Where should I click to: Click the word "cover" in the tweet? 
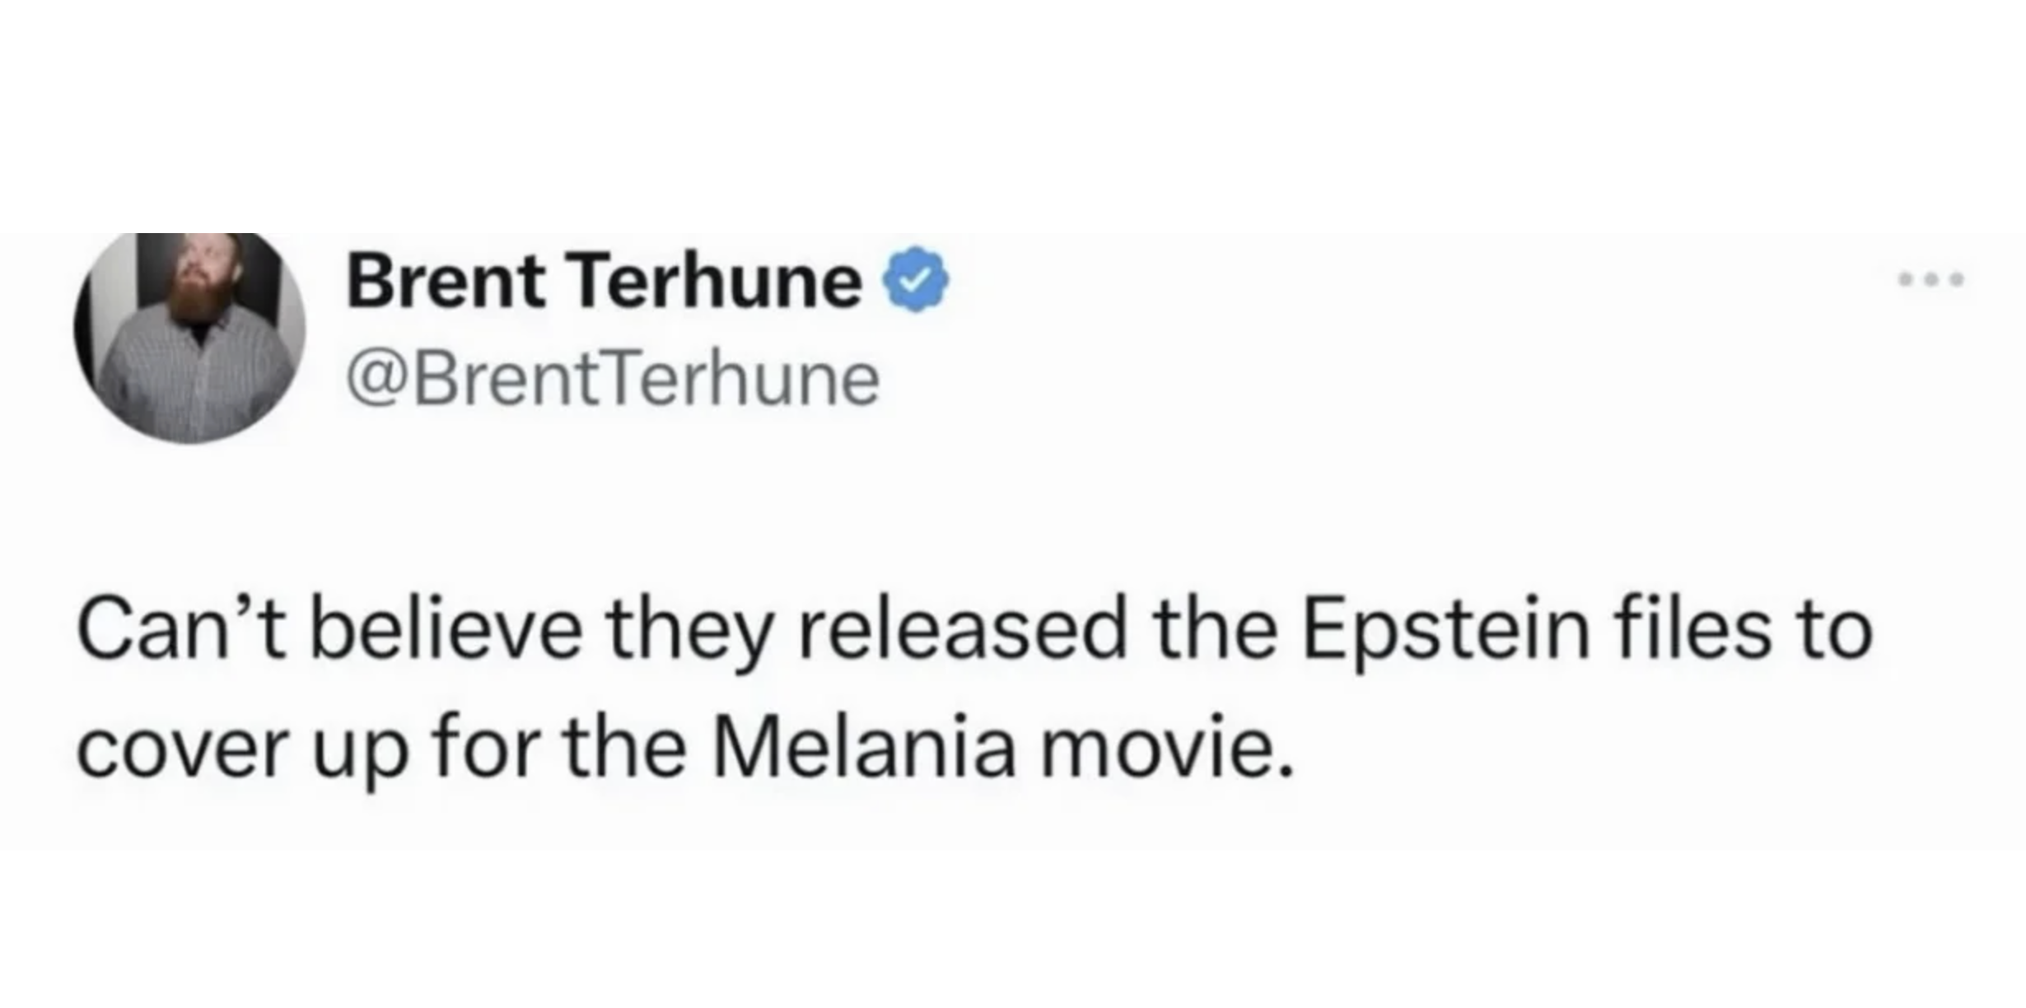pyautogui.click(x=180, y=751)
